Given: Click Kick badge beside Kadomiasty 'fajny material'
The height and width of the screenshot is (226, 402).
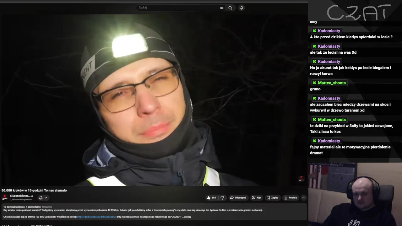Looking at the screenshot, I should pos(314,141).
